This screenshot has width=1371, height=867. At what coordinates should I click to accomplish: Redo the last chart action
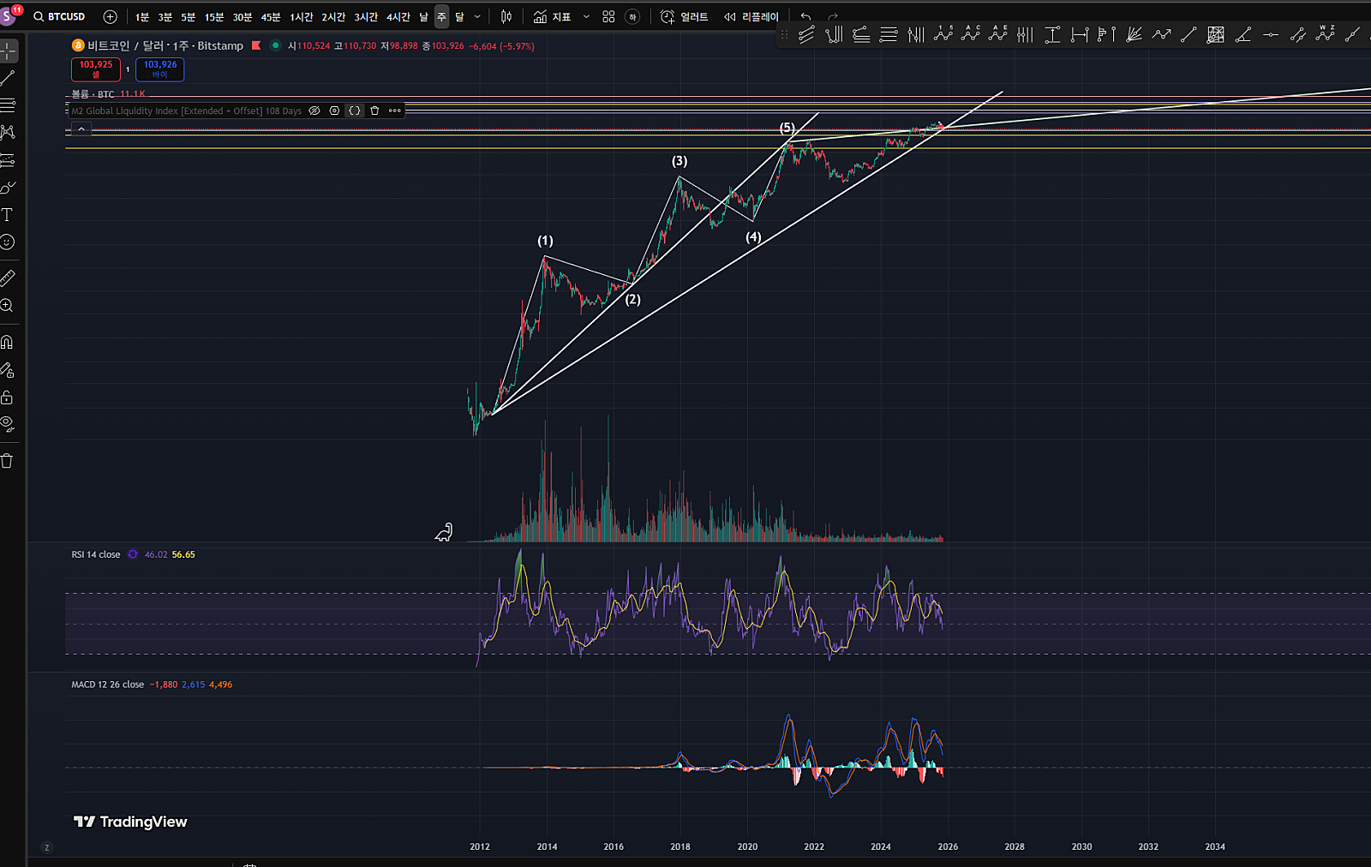click(x=833, y=17)
